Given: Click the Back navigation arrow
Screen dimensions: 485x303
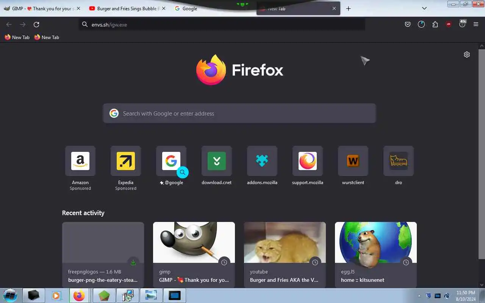Looking at the screenshot, I should coord(9,25).
